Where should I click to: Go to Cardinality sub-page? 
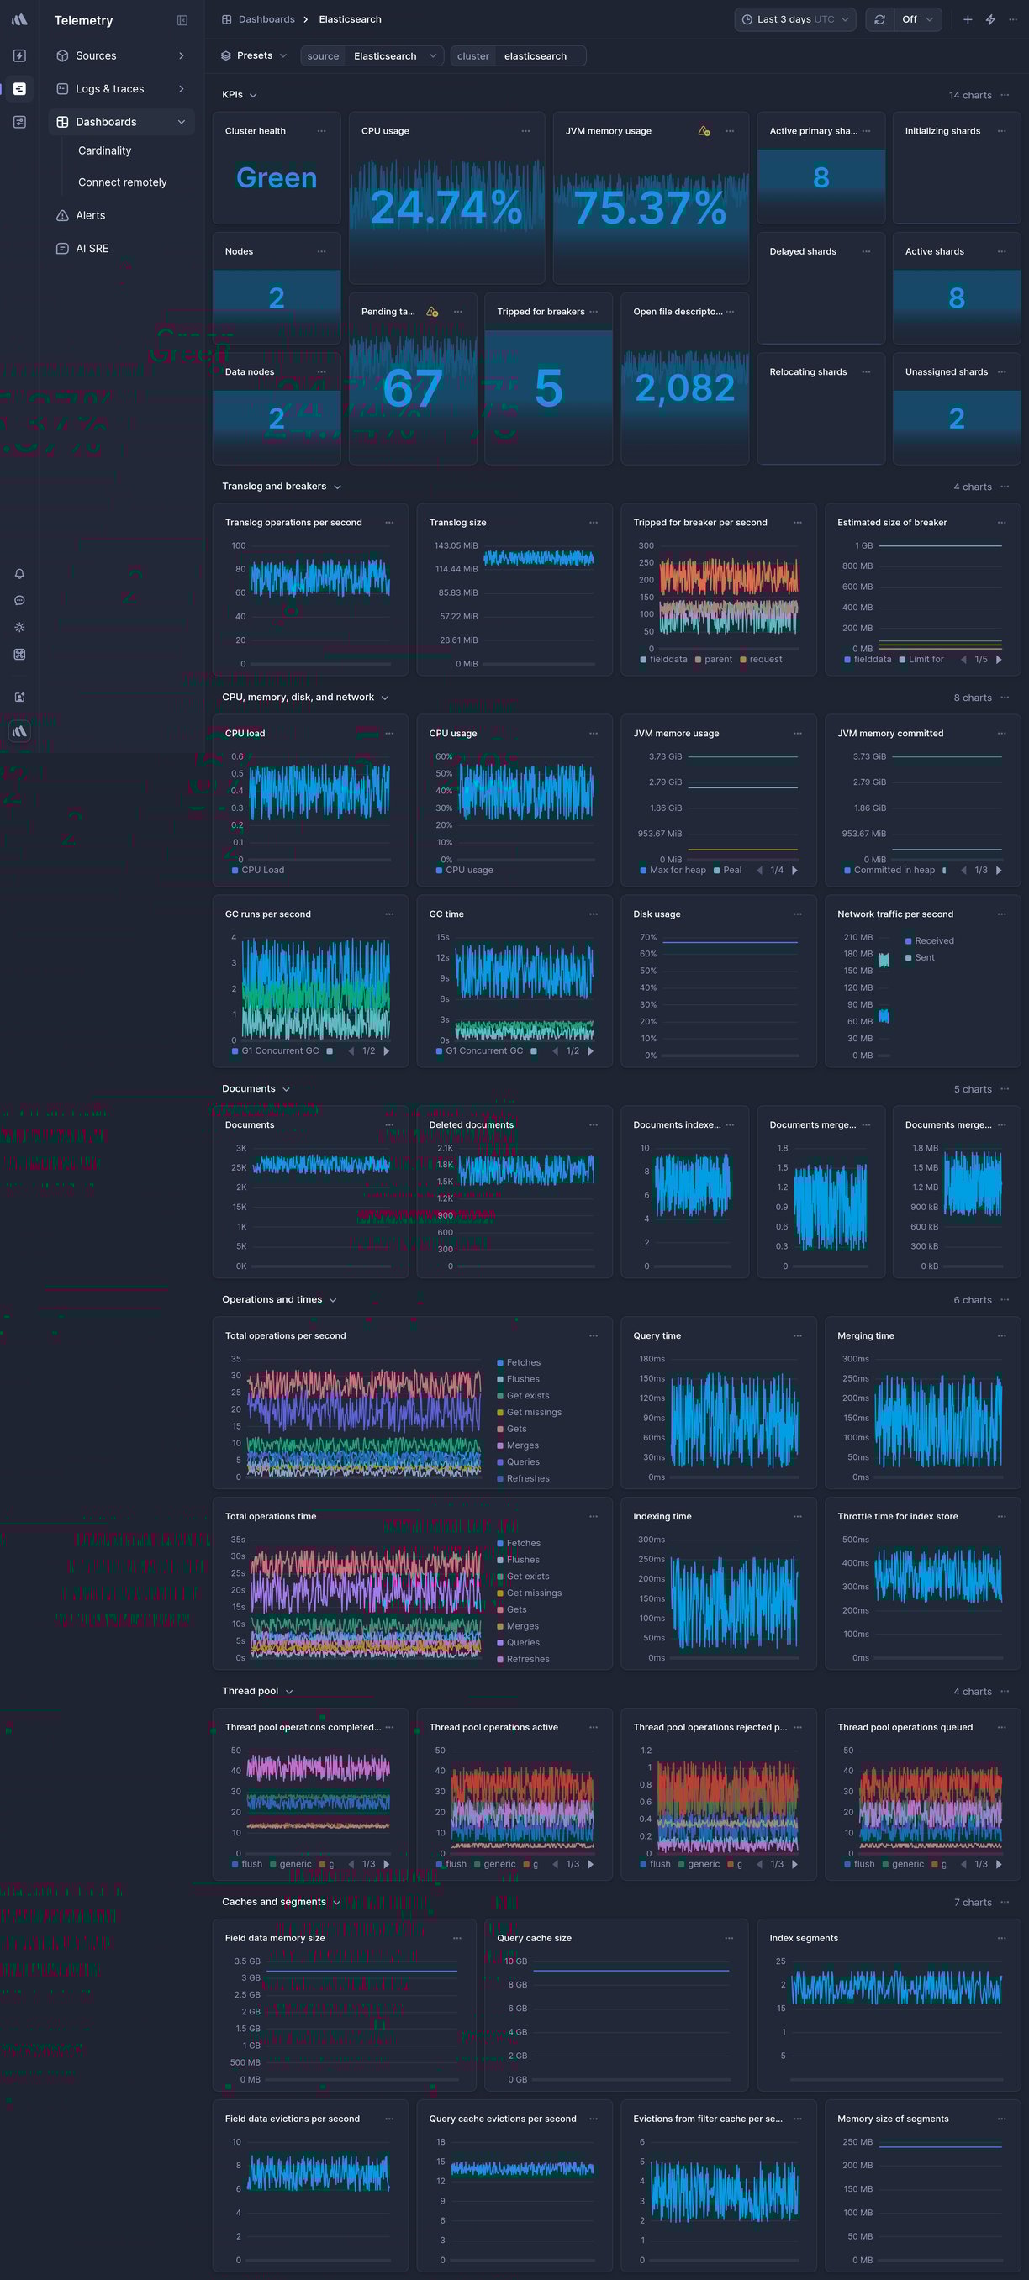point(104,150)
